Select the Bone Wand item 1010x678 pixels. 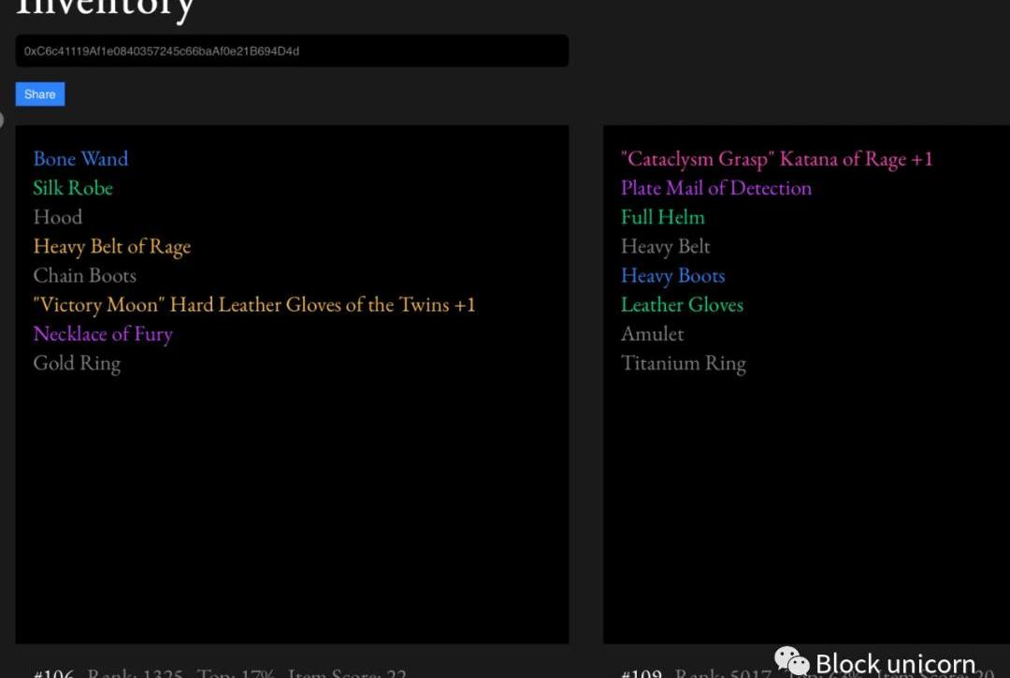(x=80, y=159)
